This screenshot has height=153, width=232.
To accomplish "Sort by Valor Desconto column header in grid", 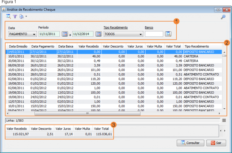I will click(x=113, y=46).
